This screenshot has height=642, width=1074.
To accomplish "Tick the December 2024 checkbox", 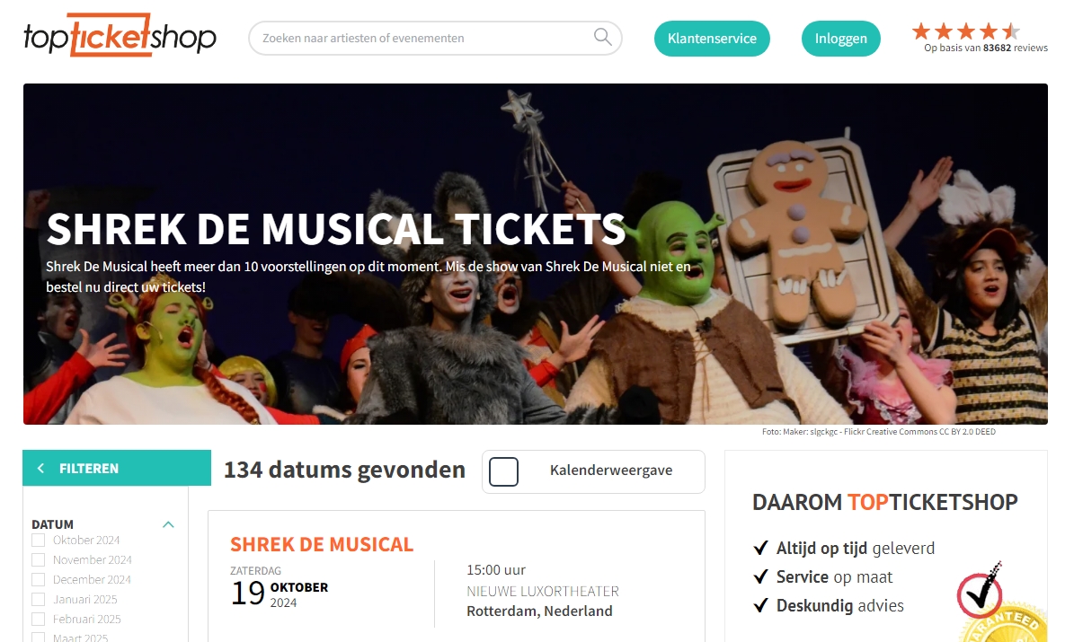I will click(x=39, y=580).
